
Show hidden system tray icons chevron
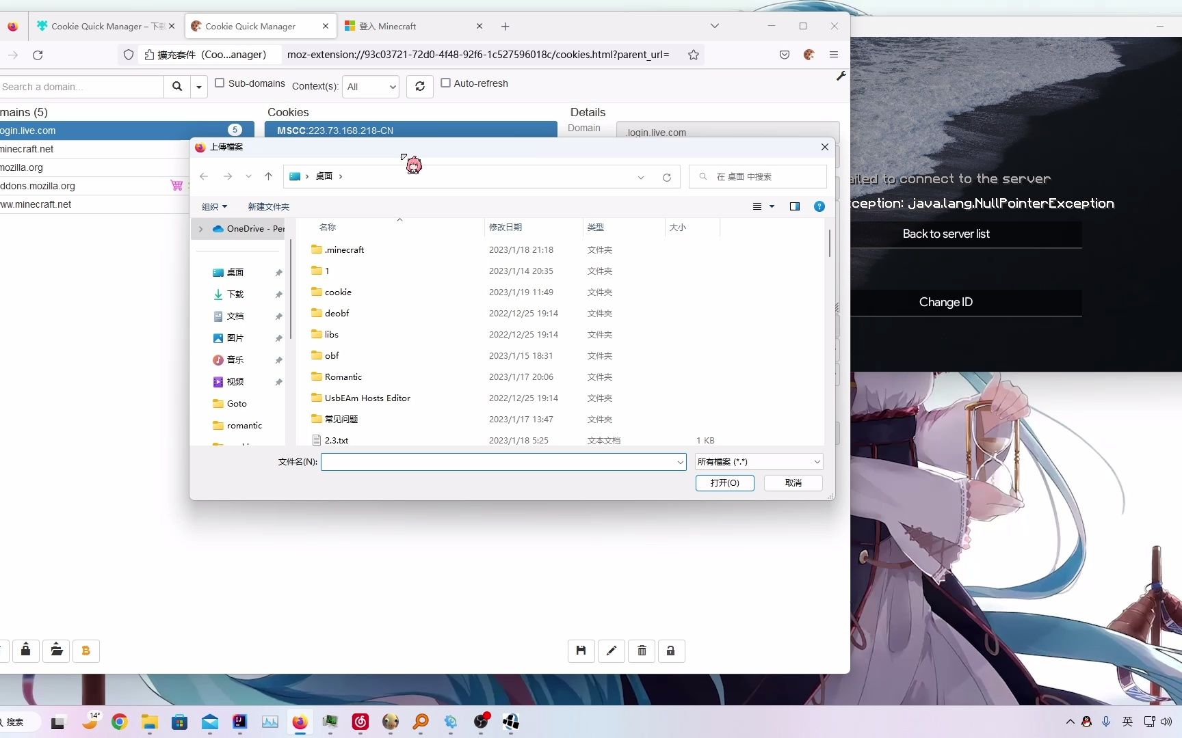click(1070, 722)
